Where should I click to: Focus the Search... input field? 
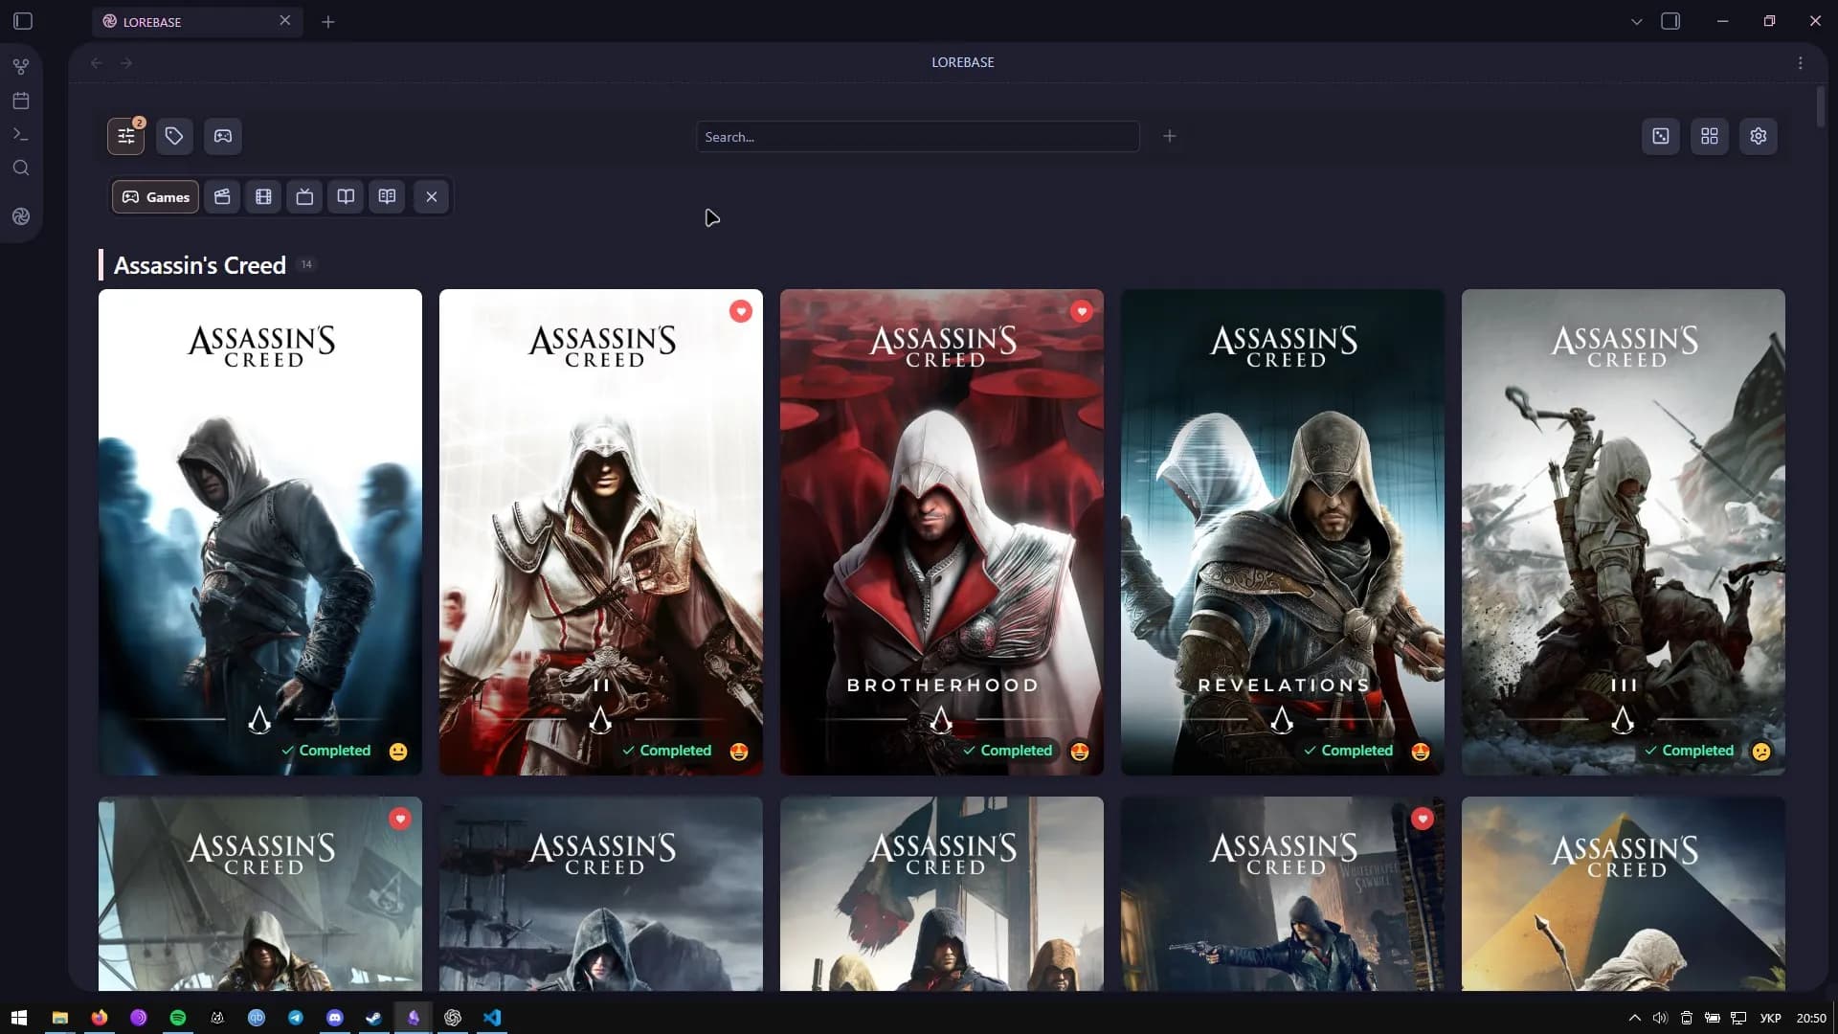pos(917,136)
